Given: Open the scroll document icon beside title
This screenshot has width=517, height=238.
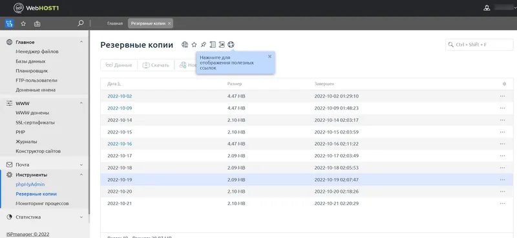Looking at the screenshot, I should 213,45.
